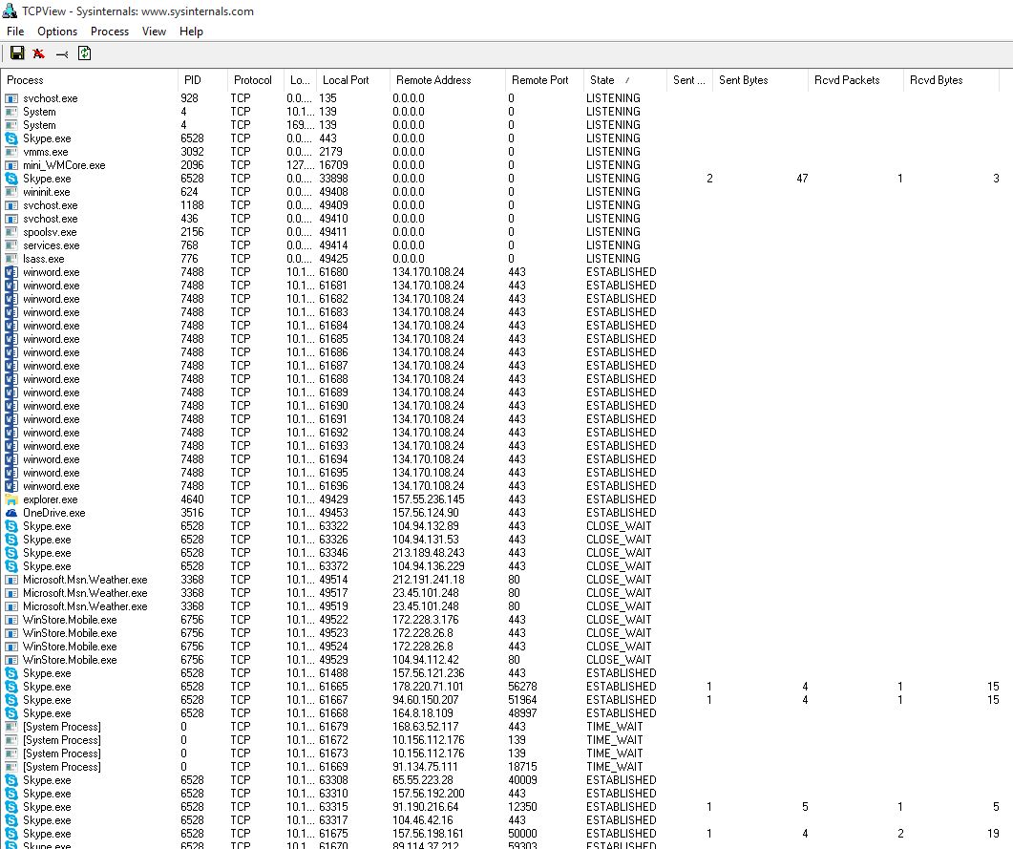Click remote address 164.8.18.109
Screen dimensions: 1013x849
point(423,713)
